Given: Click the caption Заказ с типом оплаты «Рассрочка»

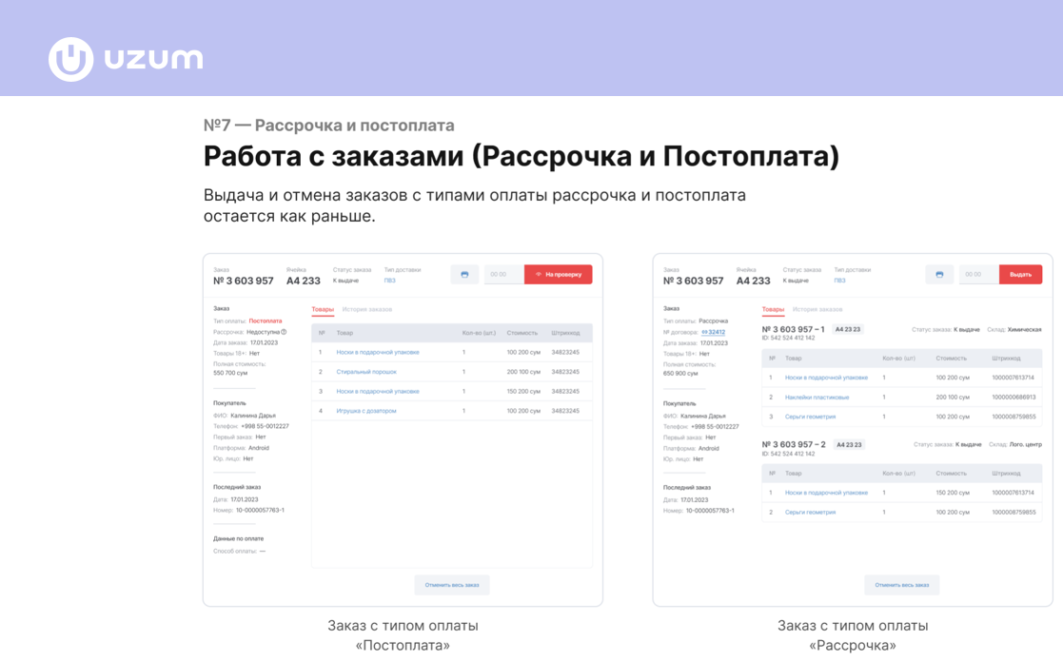Looking at the screenshot, I should (853, 635).
